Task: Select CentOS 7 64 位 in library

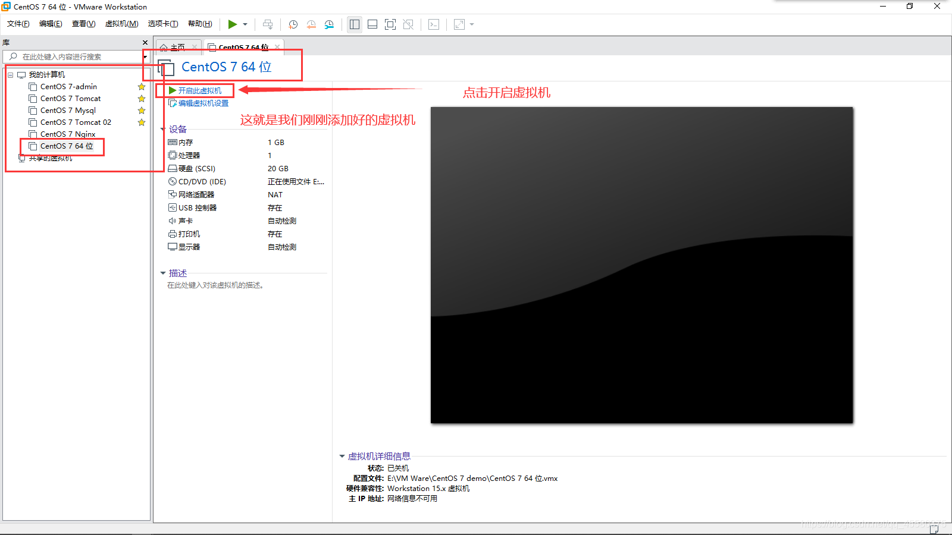Action: [67, 146]
